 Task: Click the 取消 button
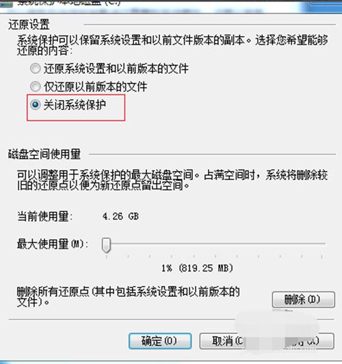[223, 341]
